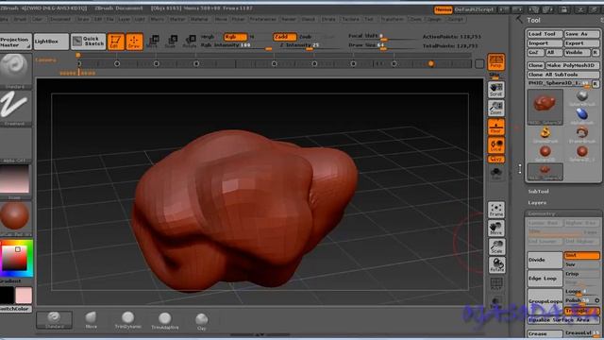This screenshot has height=340, width=604.
Task: Click Save As in Tool panel
Action: point(582,34)
